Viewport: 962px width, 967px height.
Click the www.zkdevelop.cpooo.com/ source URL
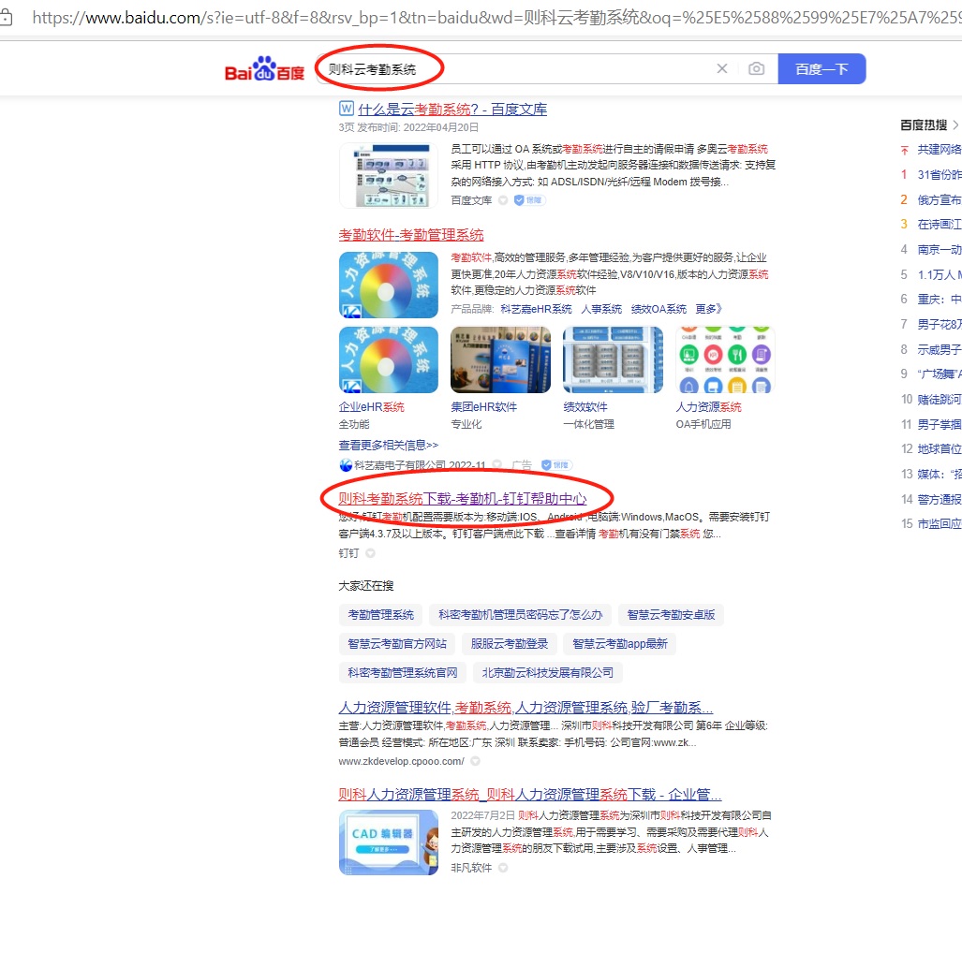401,762
